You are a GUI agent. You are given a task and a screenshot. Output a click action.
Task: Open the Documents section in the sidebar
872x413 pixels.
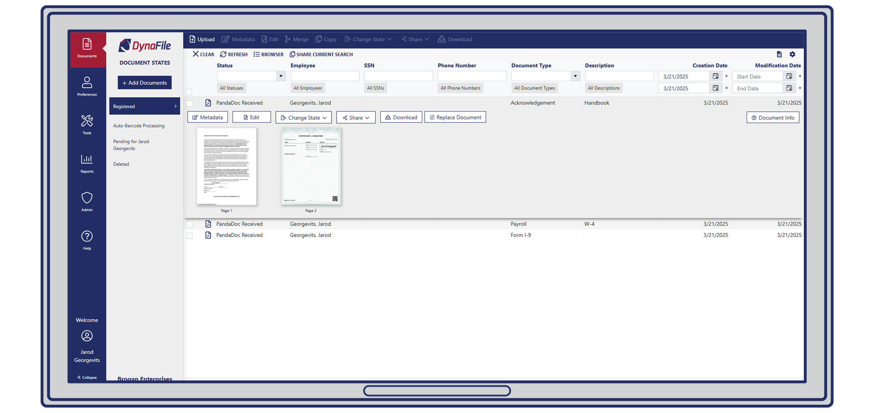(x=87, y=49)
